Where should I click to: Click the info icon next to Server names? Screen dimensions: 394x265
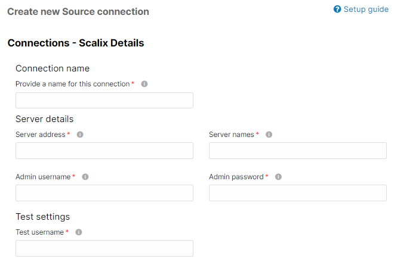pyautogui.click(x=269, y=135)
